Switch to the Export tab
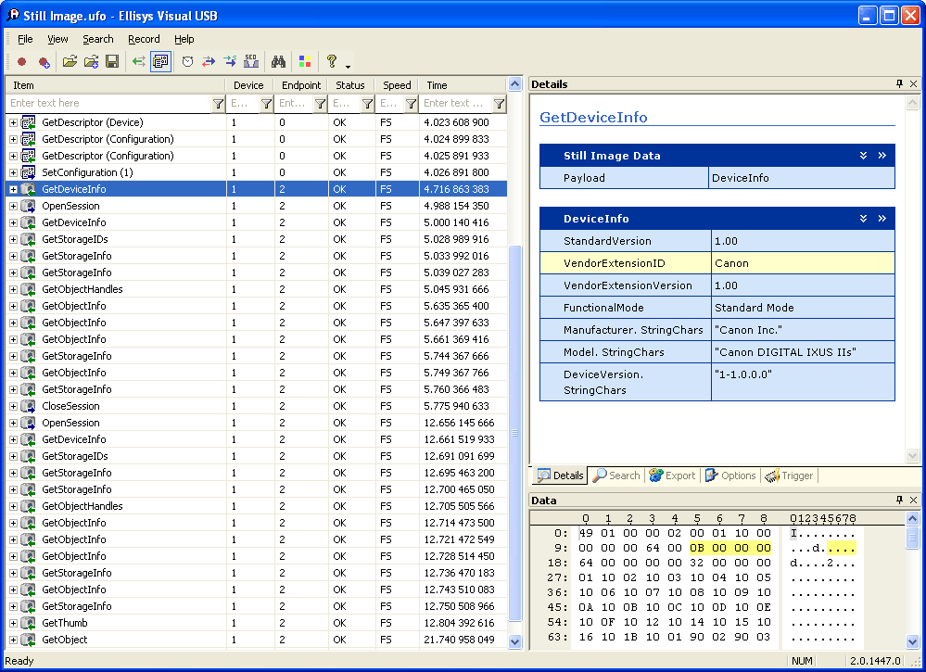The height and width of the screenshot is (672, 926). (672, 475)
